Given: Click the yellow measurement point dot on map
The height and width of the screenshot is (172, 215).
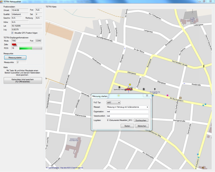Looking at the screenshot, I should 130,84.
